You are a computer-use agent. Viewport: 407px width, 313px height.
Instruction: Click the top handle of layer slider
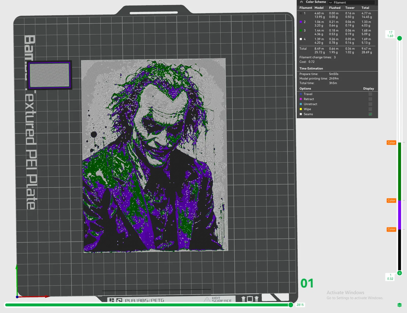(400, 38)
